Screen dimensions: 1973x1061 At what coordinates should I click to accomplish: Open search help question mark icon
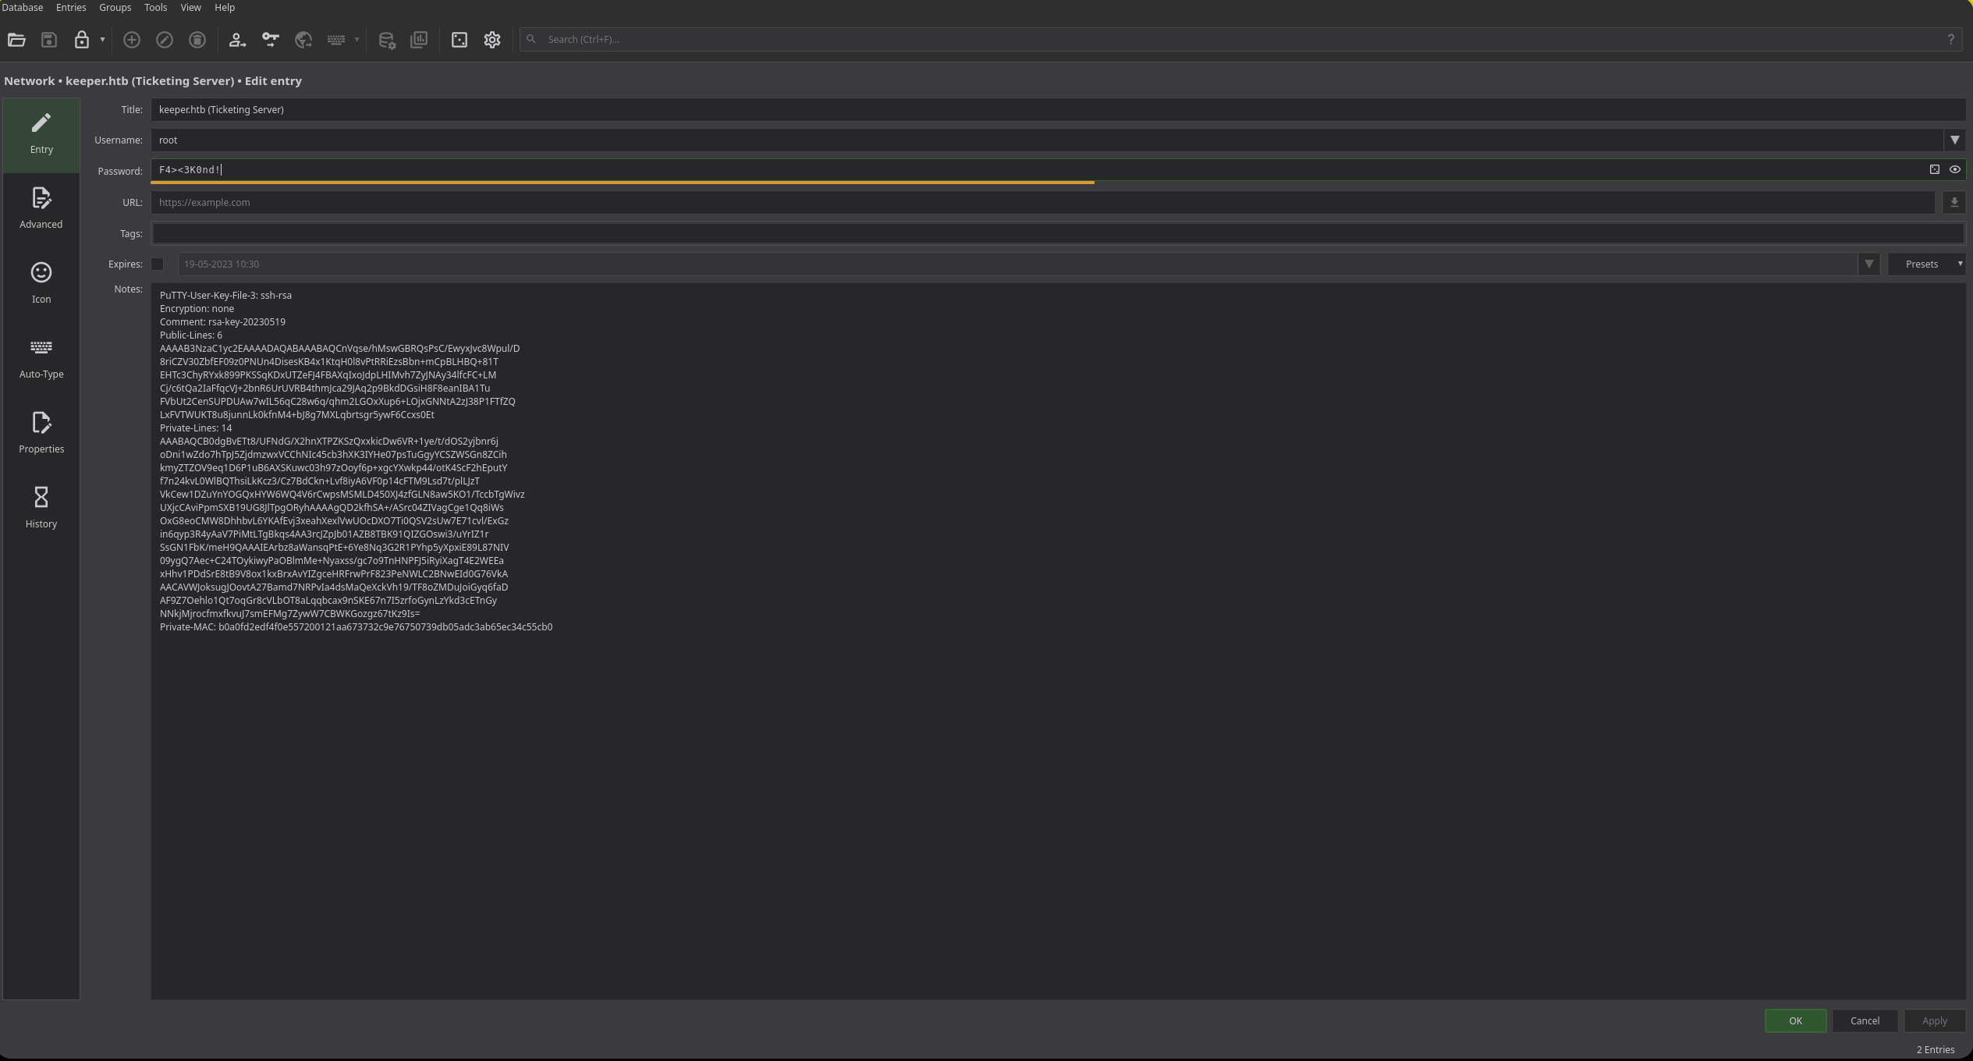click(1950, 39)
